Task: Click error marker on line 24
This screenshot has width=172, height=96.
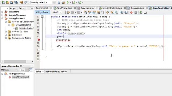Action: click(x=39, y=40)
